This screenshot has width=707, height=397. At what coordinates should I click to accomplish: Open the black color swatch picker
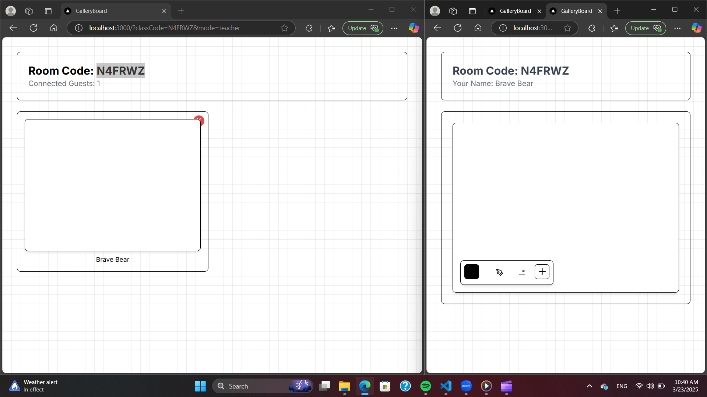pos(471,272)
